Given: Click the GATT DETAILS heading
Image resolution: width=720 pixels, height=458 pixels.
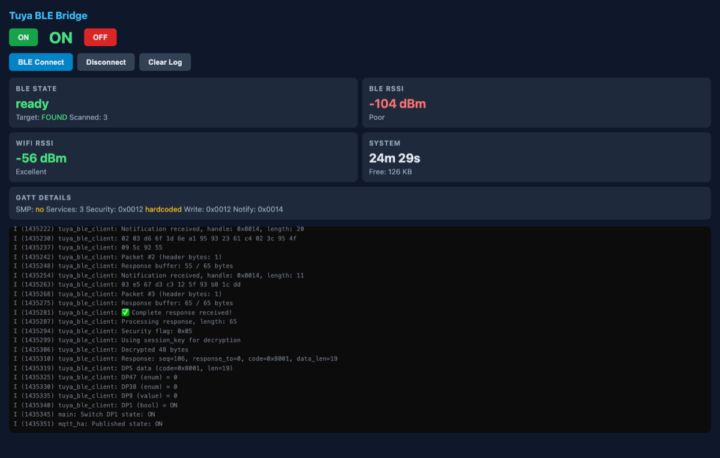Looking at the screenshot, I should pos(43,197).
